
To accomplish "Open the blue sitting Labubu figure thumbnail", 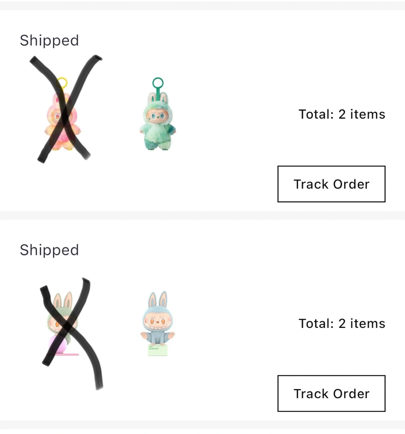I will click(158, 324).
